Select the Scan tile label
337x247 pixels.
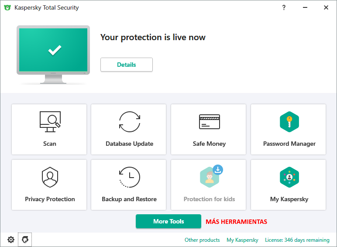pyautogui.click(x=50, y=144)
